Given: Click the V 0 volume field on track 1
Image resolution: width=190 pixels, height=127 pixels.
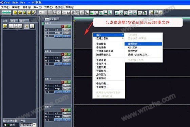Looking at the screenshot, I should coord(58,30).
